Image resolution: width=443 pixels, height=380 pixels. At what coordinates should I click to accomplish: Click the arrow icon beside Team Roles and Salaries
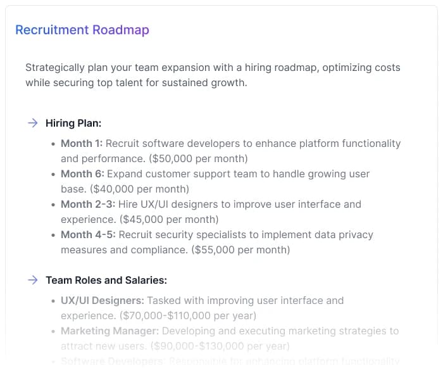tap(32, 280)
